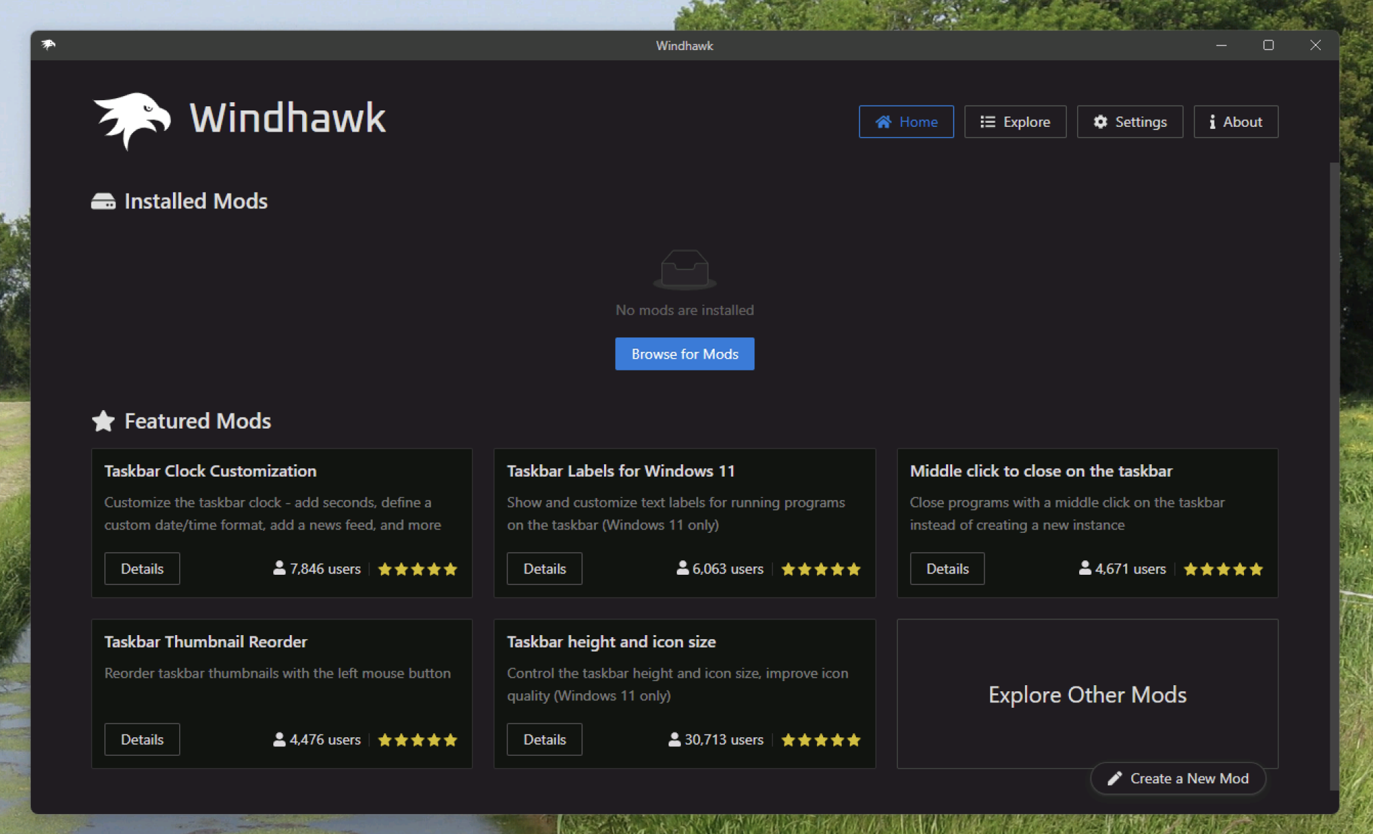Click the 7,846 users count
Image resolution: width=1373 pixels, height=834 pixels.
point(325,569)
